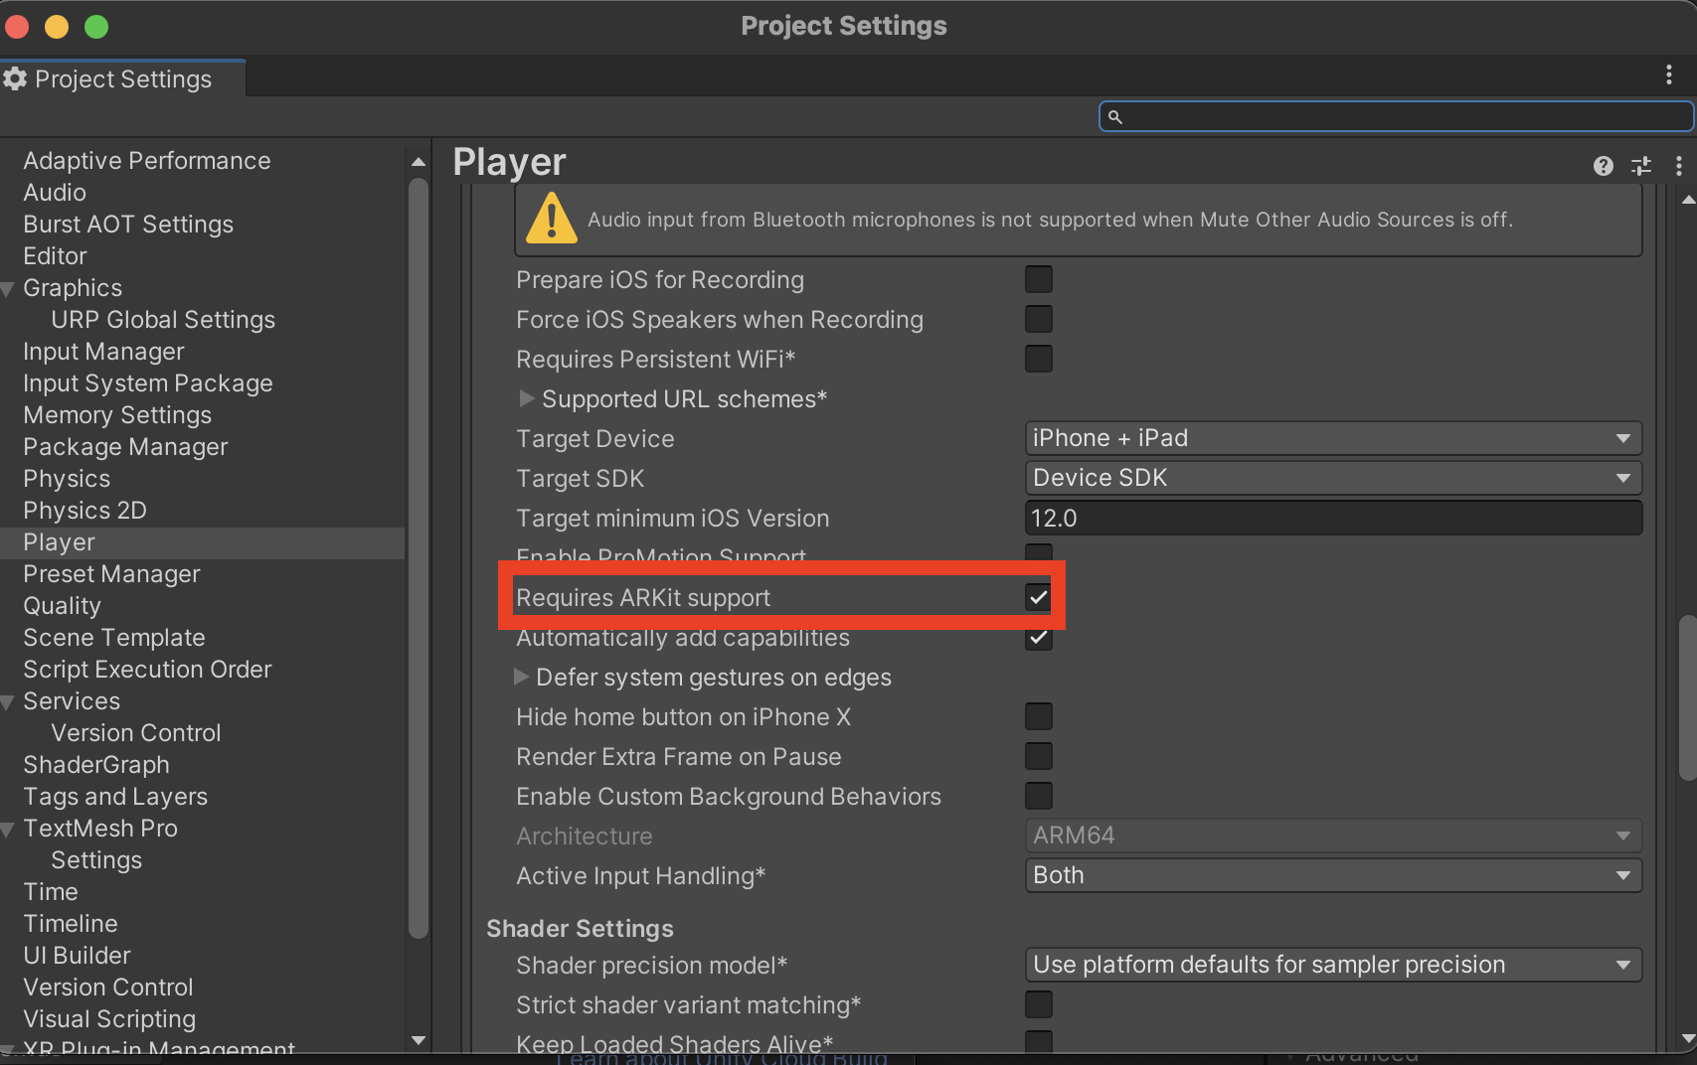1697x1065 pixels.
Task: Open the Player presets slider icon
Action: pyautogui.click(x=1641, y=166)
